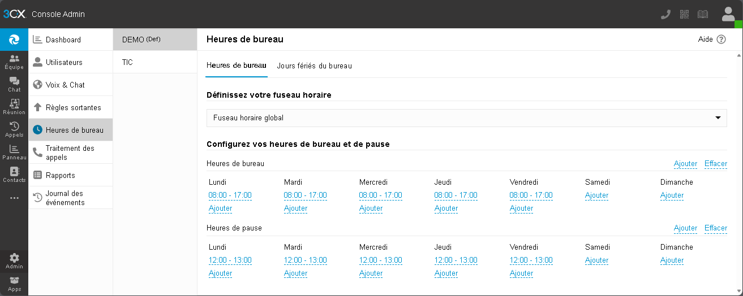Click the 3CX logo in header

[x=15, y=14]
